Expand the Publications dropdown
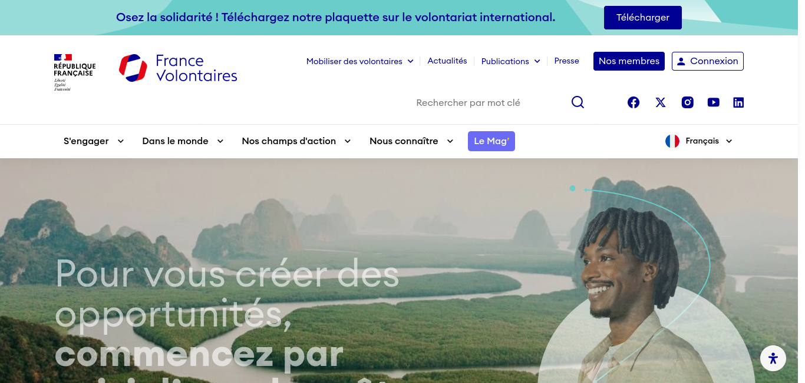 pyautogui.click(x=511, y=61)
